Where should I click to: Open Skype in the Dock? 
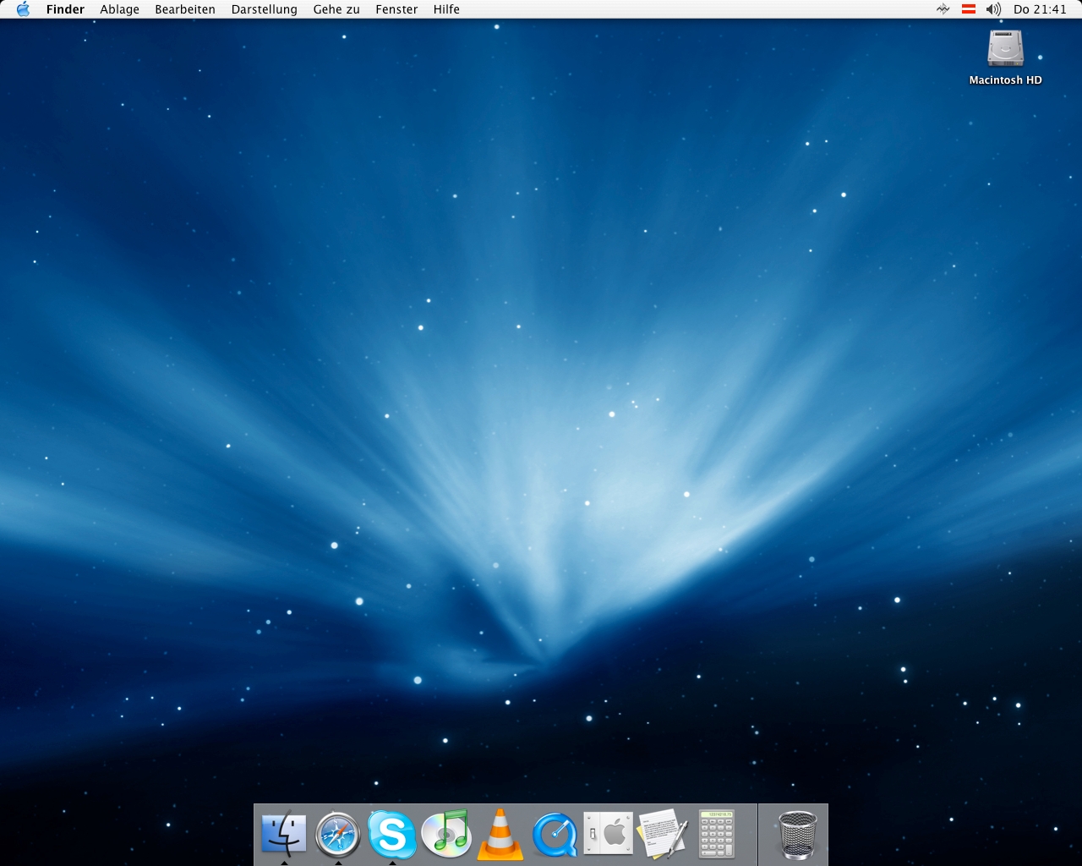pos(392,834)
